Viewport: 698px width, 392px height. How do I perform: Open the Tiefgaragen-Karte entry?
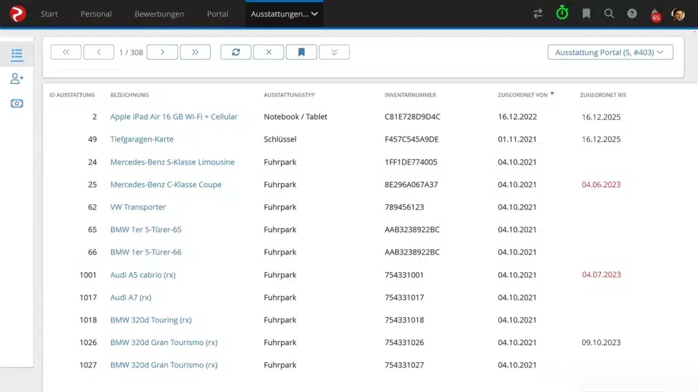[x=142, y=139]
